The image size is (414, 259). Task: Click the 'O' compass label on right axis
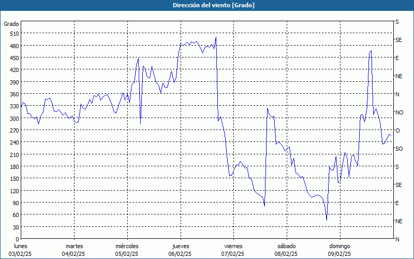pos(397,131)
